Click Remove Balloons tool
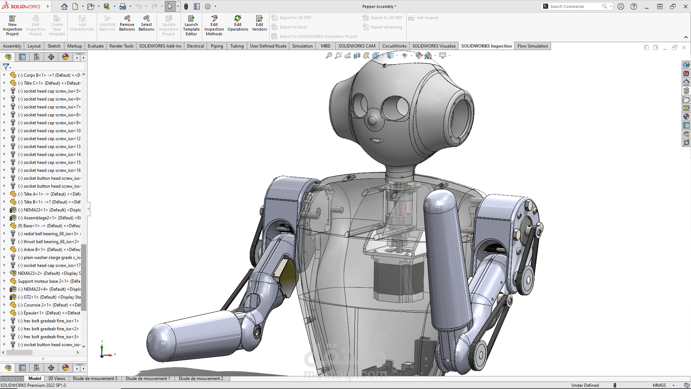 click(x=127, y=23)
